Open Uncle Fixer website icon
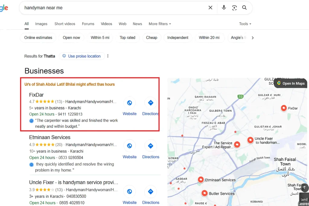Screen dimensions: 309x206 pyautogui.click(x=129, y=192)
